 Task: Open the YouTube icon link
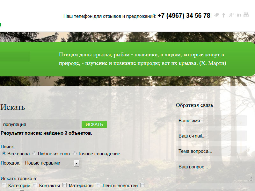(246, 15)
